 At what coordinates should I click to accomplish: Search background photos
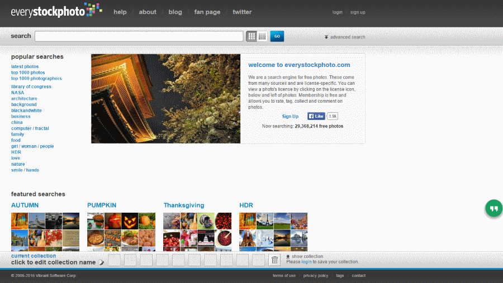coord(23,104)
